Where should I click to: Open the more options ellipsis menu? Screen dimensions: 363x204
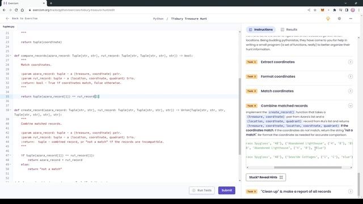tap(351, 19)
